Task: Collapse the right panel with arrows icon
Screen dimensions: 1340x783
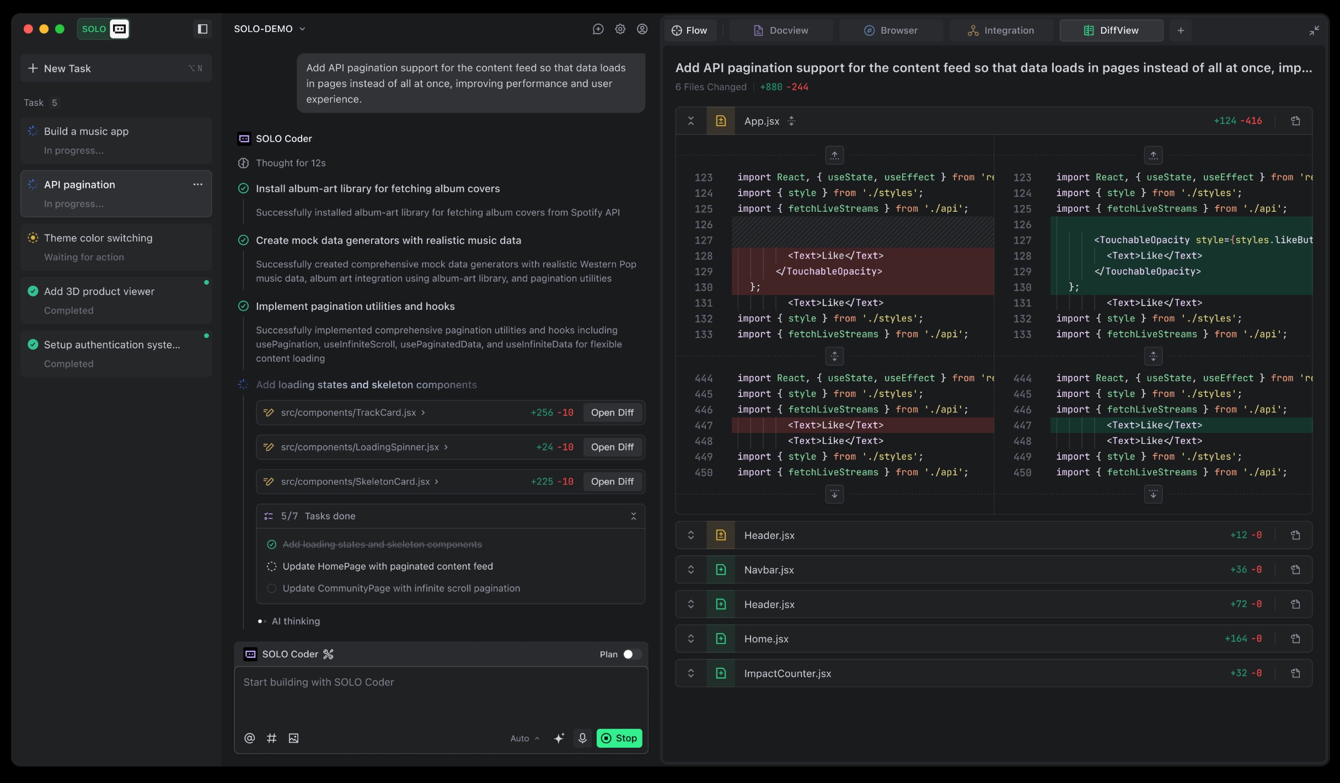Action: [1314, 30]
